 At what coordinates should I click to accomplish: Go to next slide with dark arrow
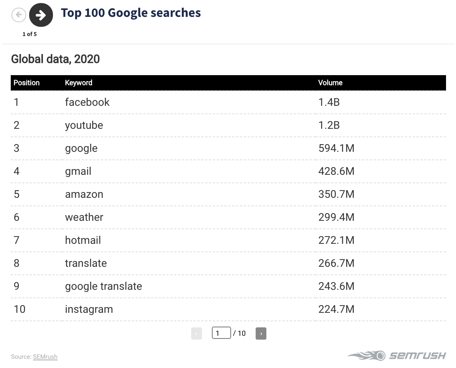click(x=41, y=15)
